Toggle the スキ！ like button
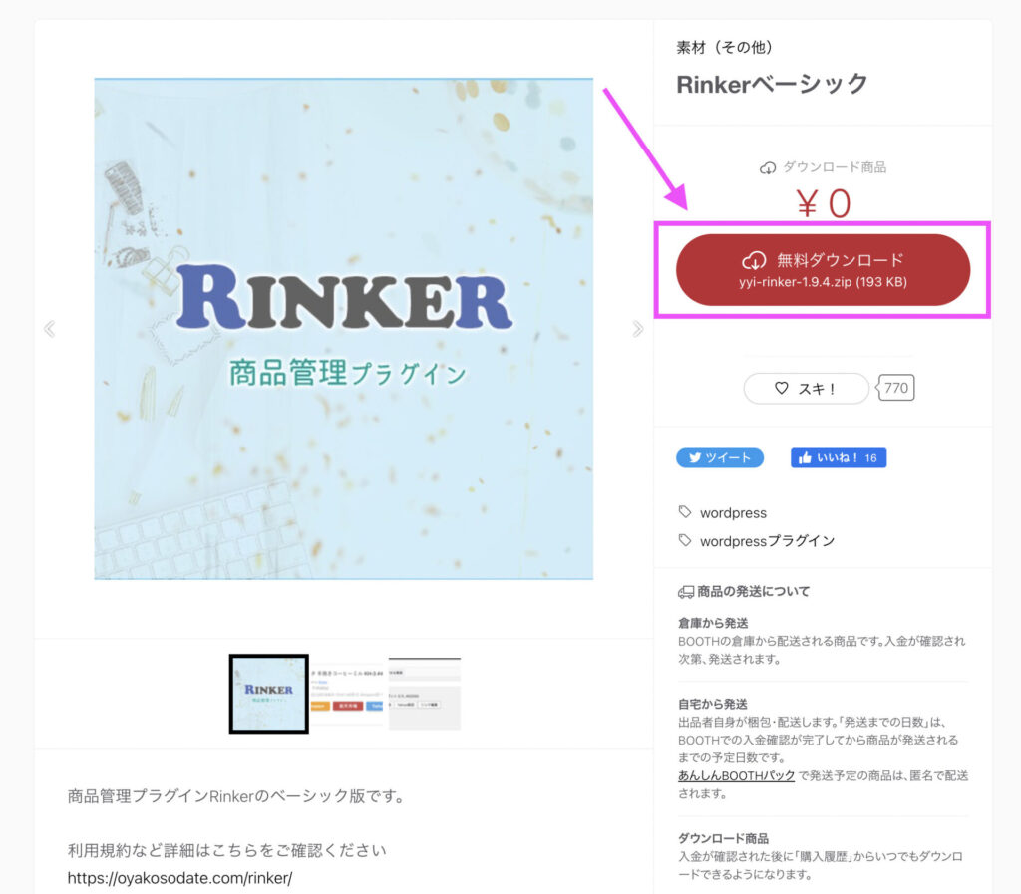Image resolution: width=1021 pixels, height=894 pixels. point(806,389)
